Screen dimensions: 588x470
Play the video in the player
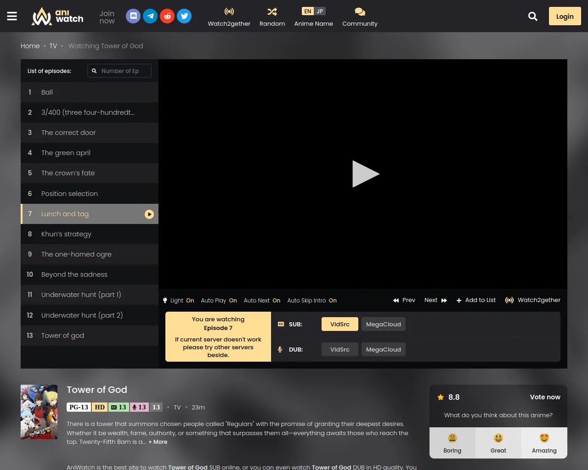pos(365,174)
